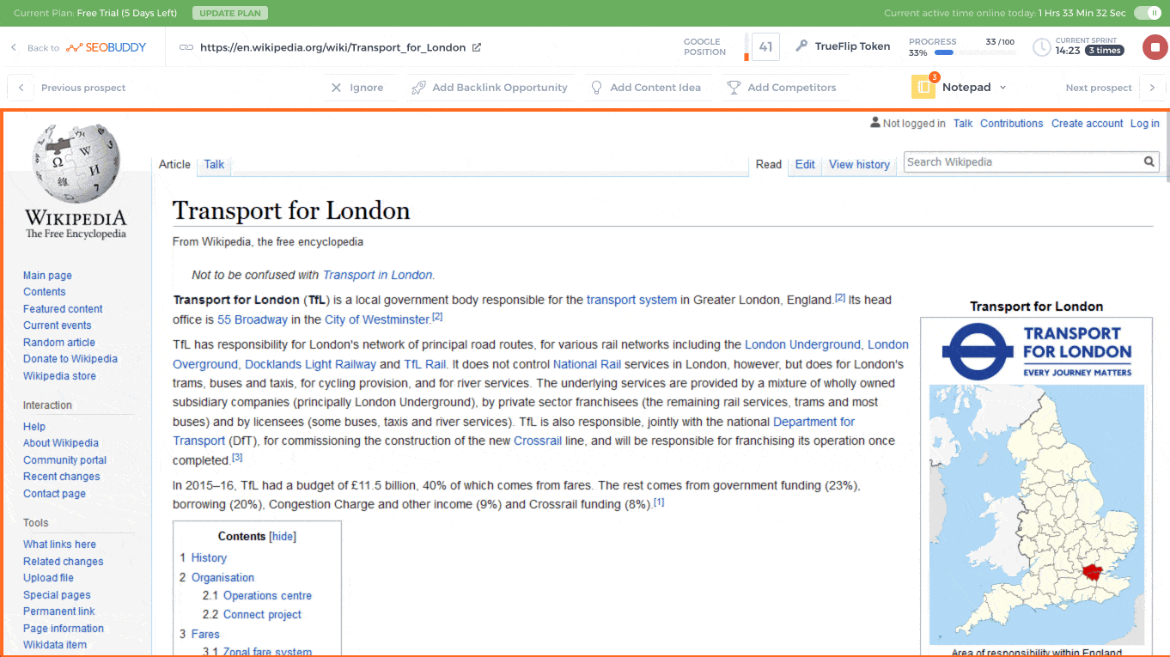
Task: Open citation reference [3]
Action: point(237,457)
